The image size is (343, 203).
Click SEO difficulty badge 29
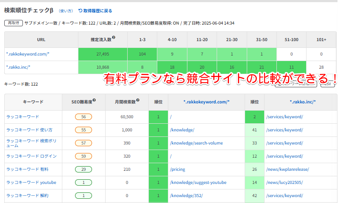(x=84, y=170)
